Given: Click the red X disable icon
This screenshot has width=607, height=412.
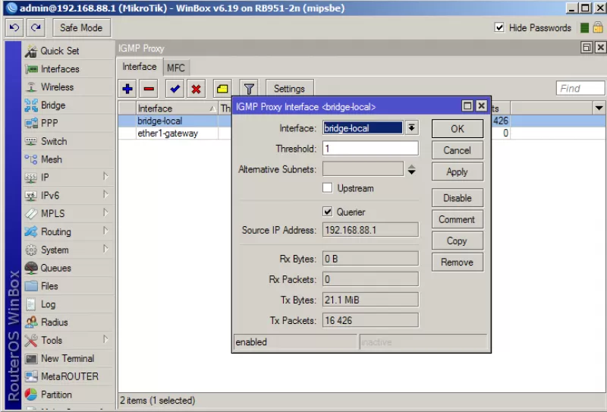Looking at the screenshot, I should click(x=196, y=89).
